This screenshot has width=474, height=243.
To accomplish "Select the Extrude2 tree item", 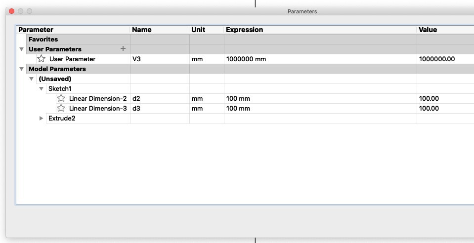I will click(x=62, y=118).
